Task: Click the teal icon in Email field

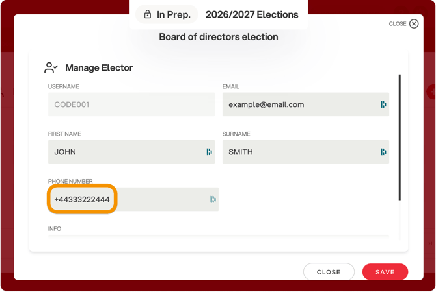Action: pyautogui.click(x=383, y=104)
